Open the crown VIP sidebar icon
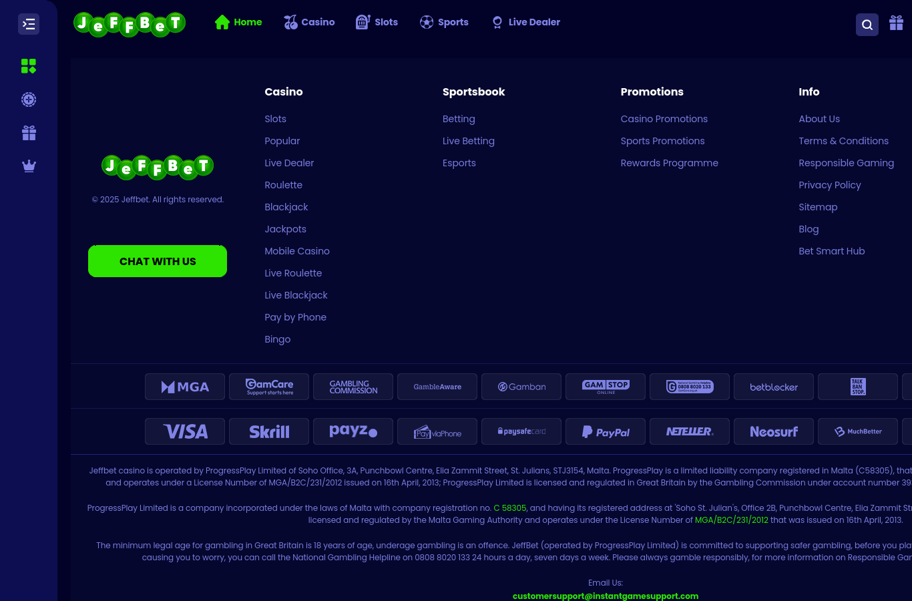912x601 pixels. tap(29, 166)
